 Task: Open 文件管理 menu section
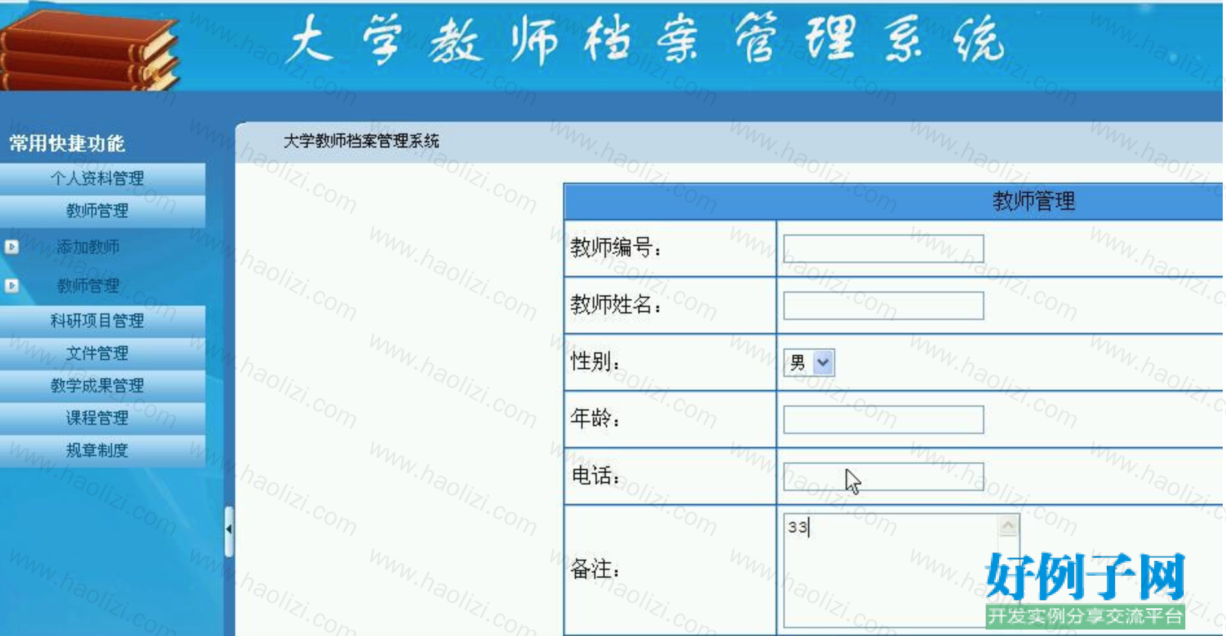pyautogui.click(x=102, y=353)
